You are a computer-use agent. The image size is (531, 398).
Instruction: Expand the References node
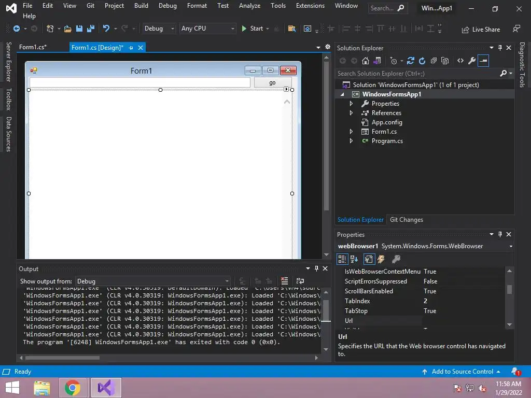pyautogui.click(x=351, y=113)
